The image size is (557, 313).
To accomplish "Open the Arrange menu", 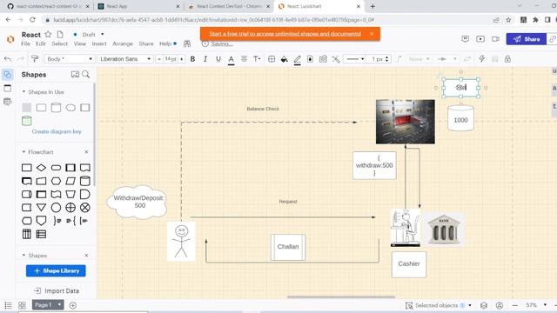I will point(123,43).
